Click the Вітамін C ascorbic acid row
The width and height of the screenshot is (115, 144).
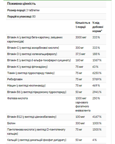pyautogui.click(x=56, y=48)
